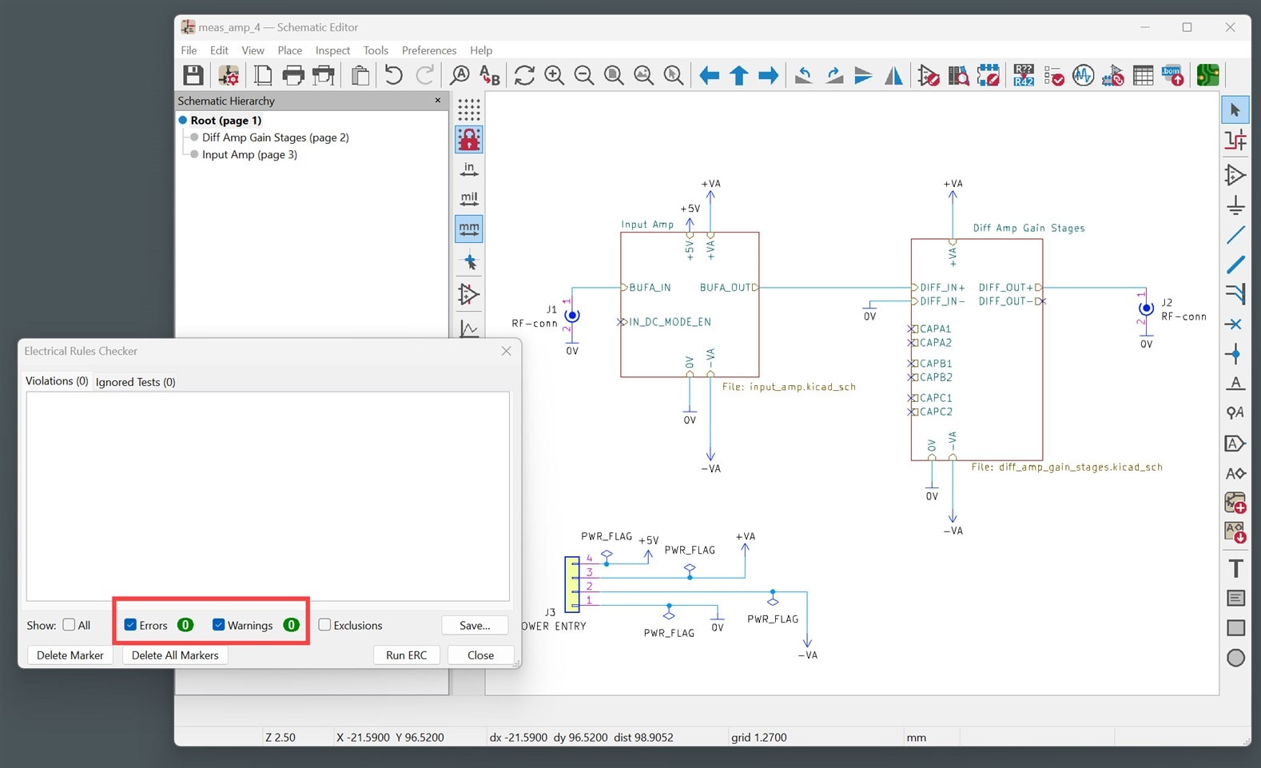
Task: Click the Paste clipboard icon
Action: point(360,75)
